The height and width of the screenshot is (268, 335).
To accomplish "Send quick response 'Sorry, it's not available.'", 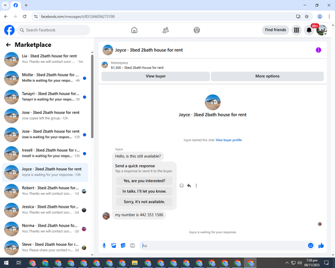I will point(144,202).
